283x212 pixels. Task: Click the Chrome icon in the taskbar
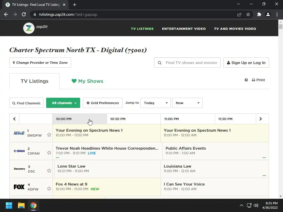pyautogui.click(x=33, y=205)
